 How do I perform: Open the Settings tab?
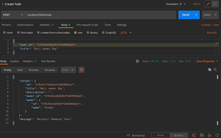122,25
